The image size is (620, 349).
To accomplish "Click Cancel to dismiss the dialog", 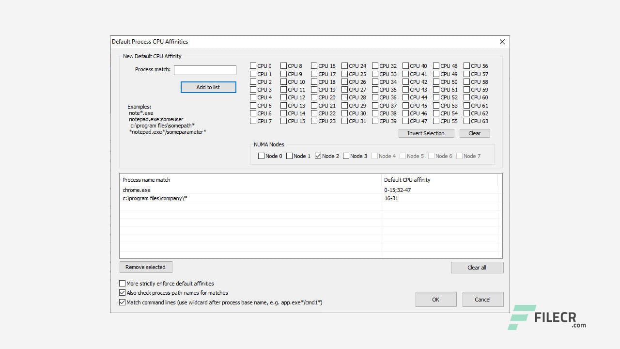I will click(482, 299).
